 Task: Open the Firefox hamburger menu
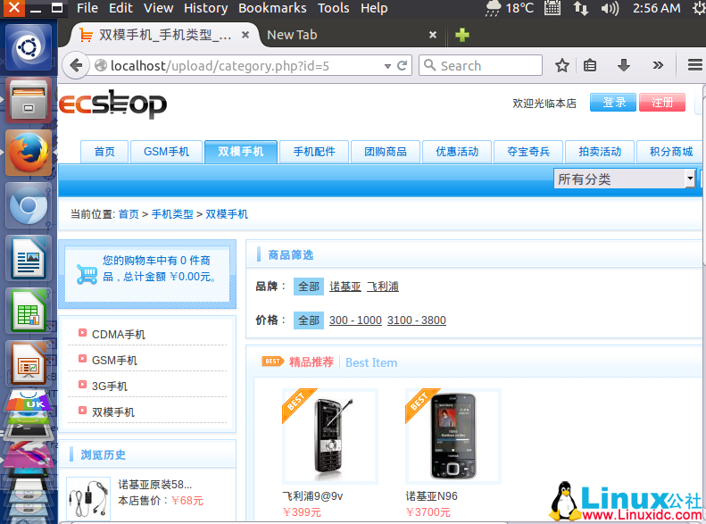click(694, 66)
